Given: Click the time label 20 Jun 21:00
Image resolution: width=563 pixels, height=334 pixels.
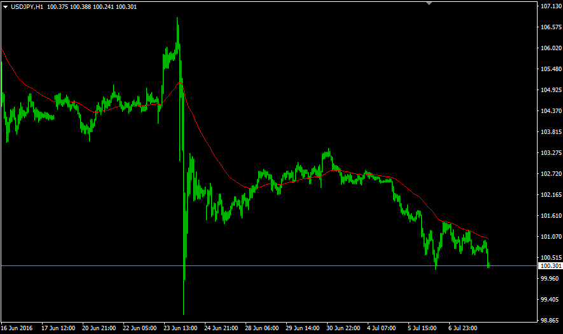Looking at the screenshot, I should click(99, 328).
